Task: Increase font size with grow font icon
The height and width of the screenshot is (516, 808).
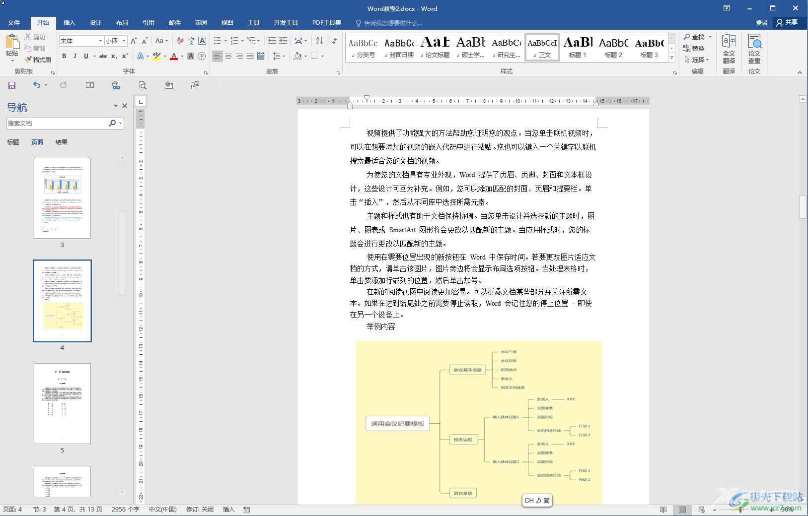Action: click(134, 41)
